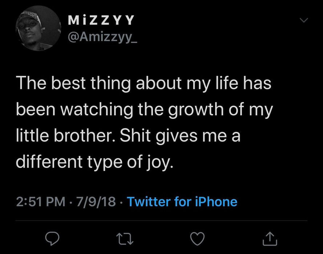Click tweet line "The best thing about my life has"
Screen dimensions: 323x254
tap(144, 85)
